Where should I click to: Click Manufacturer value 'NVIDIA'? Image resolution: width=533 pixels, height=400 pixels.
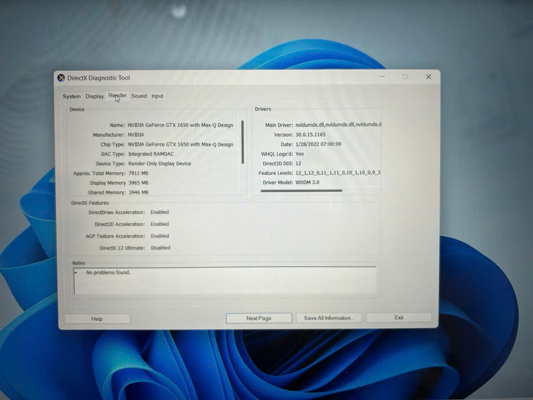tap(136, 135)
